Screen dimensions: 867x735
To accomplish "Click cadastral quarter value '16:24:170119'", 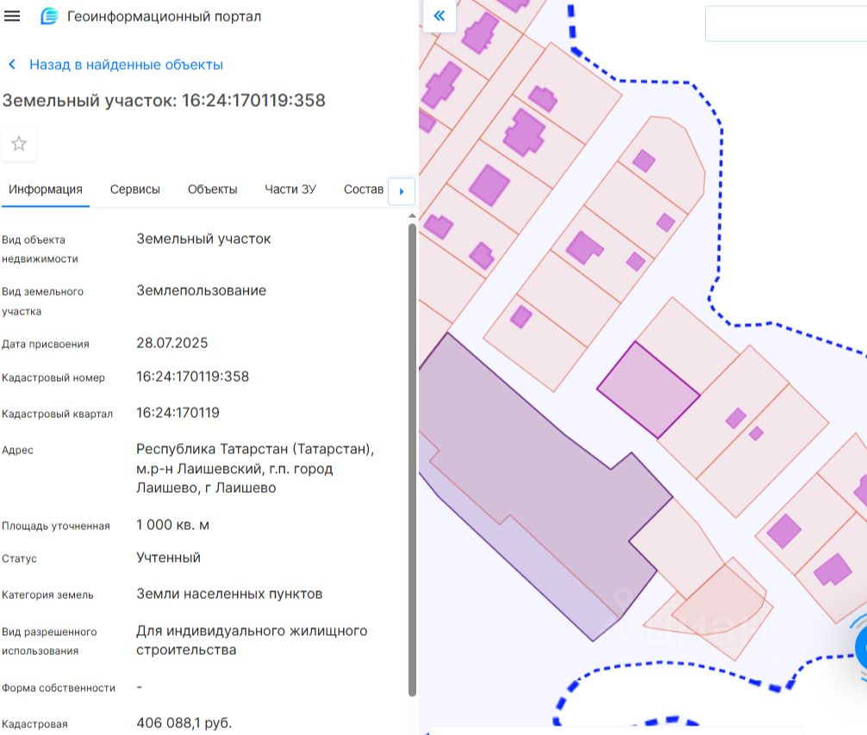I will coord(178,413).
